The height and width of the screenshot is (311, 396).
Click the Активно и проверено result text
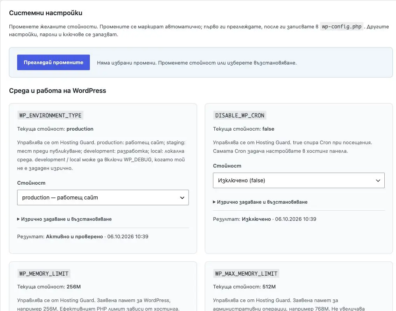click(x=75, y=236)
